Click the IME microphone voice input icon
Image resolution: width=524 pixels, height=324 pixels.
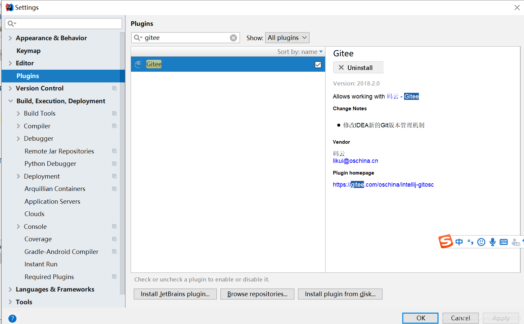[x=492, y=242]
